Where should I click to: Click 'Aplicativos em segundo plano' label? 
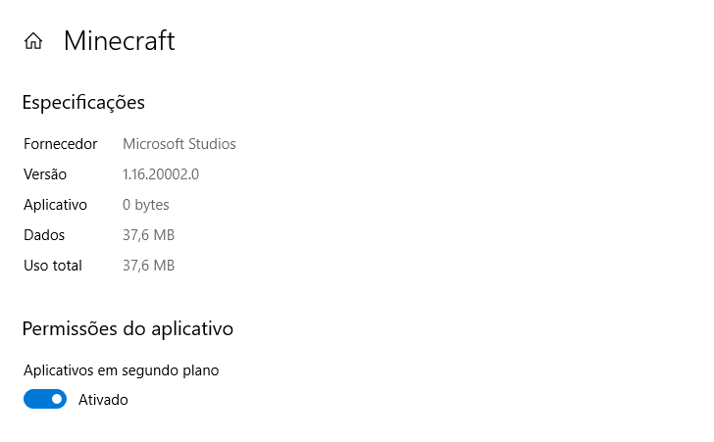(x=121, y=370)
